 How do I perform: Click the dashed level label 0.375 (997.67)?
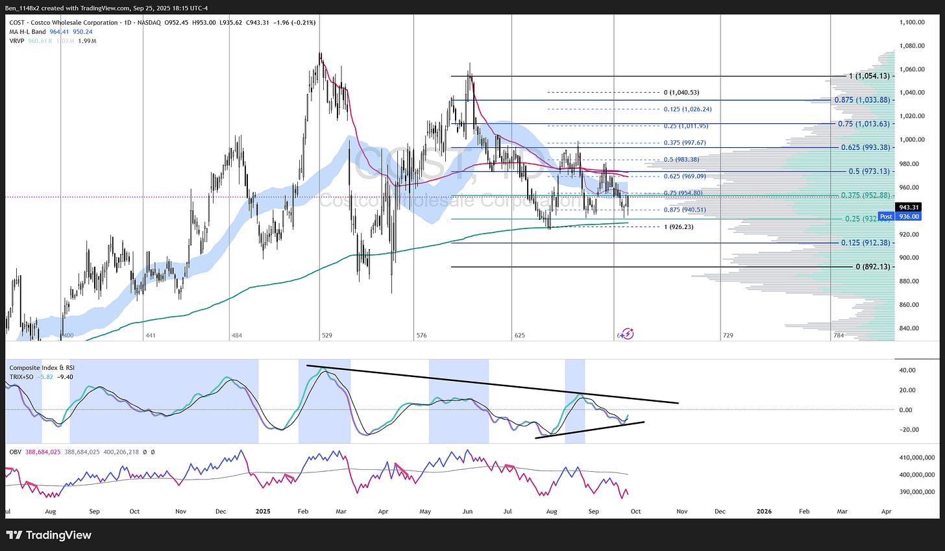tap(685, 143)
